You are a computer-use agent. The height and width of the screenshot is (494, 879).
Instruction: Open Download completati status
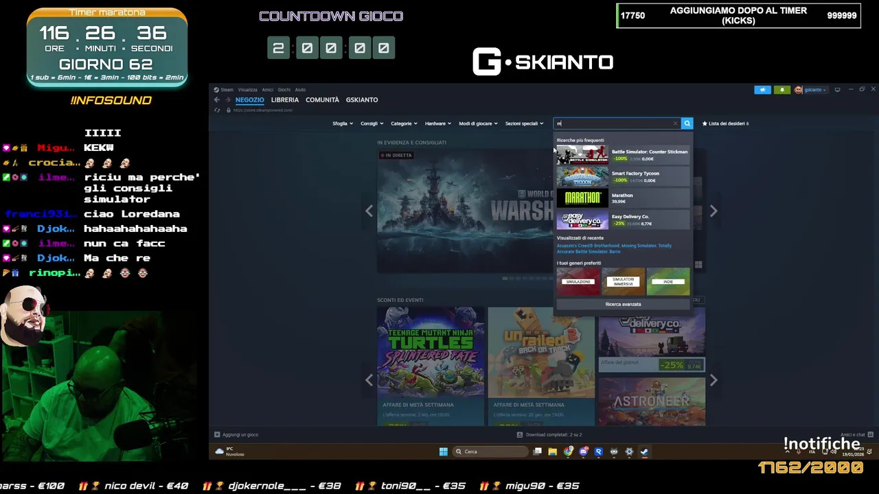click(549, 434)
